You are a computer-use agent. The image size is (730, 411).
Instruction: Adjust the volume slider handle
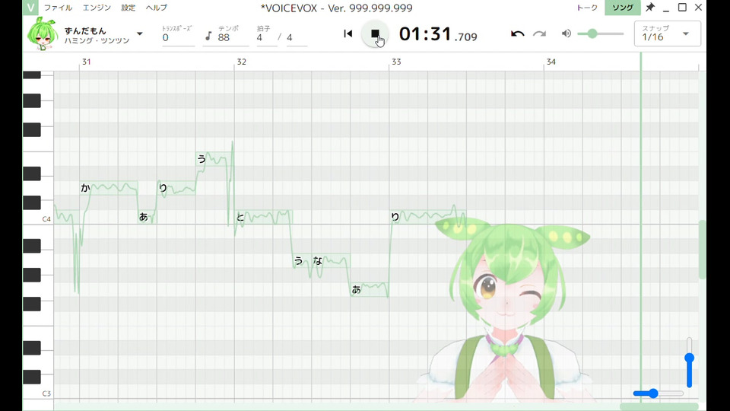coord(592,33)
